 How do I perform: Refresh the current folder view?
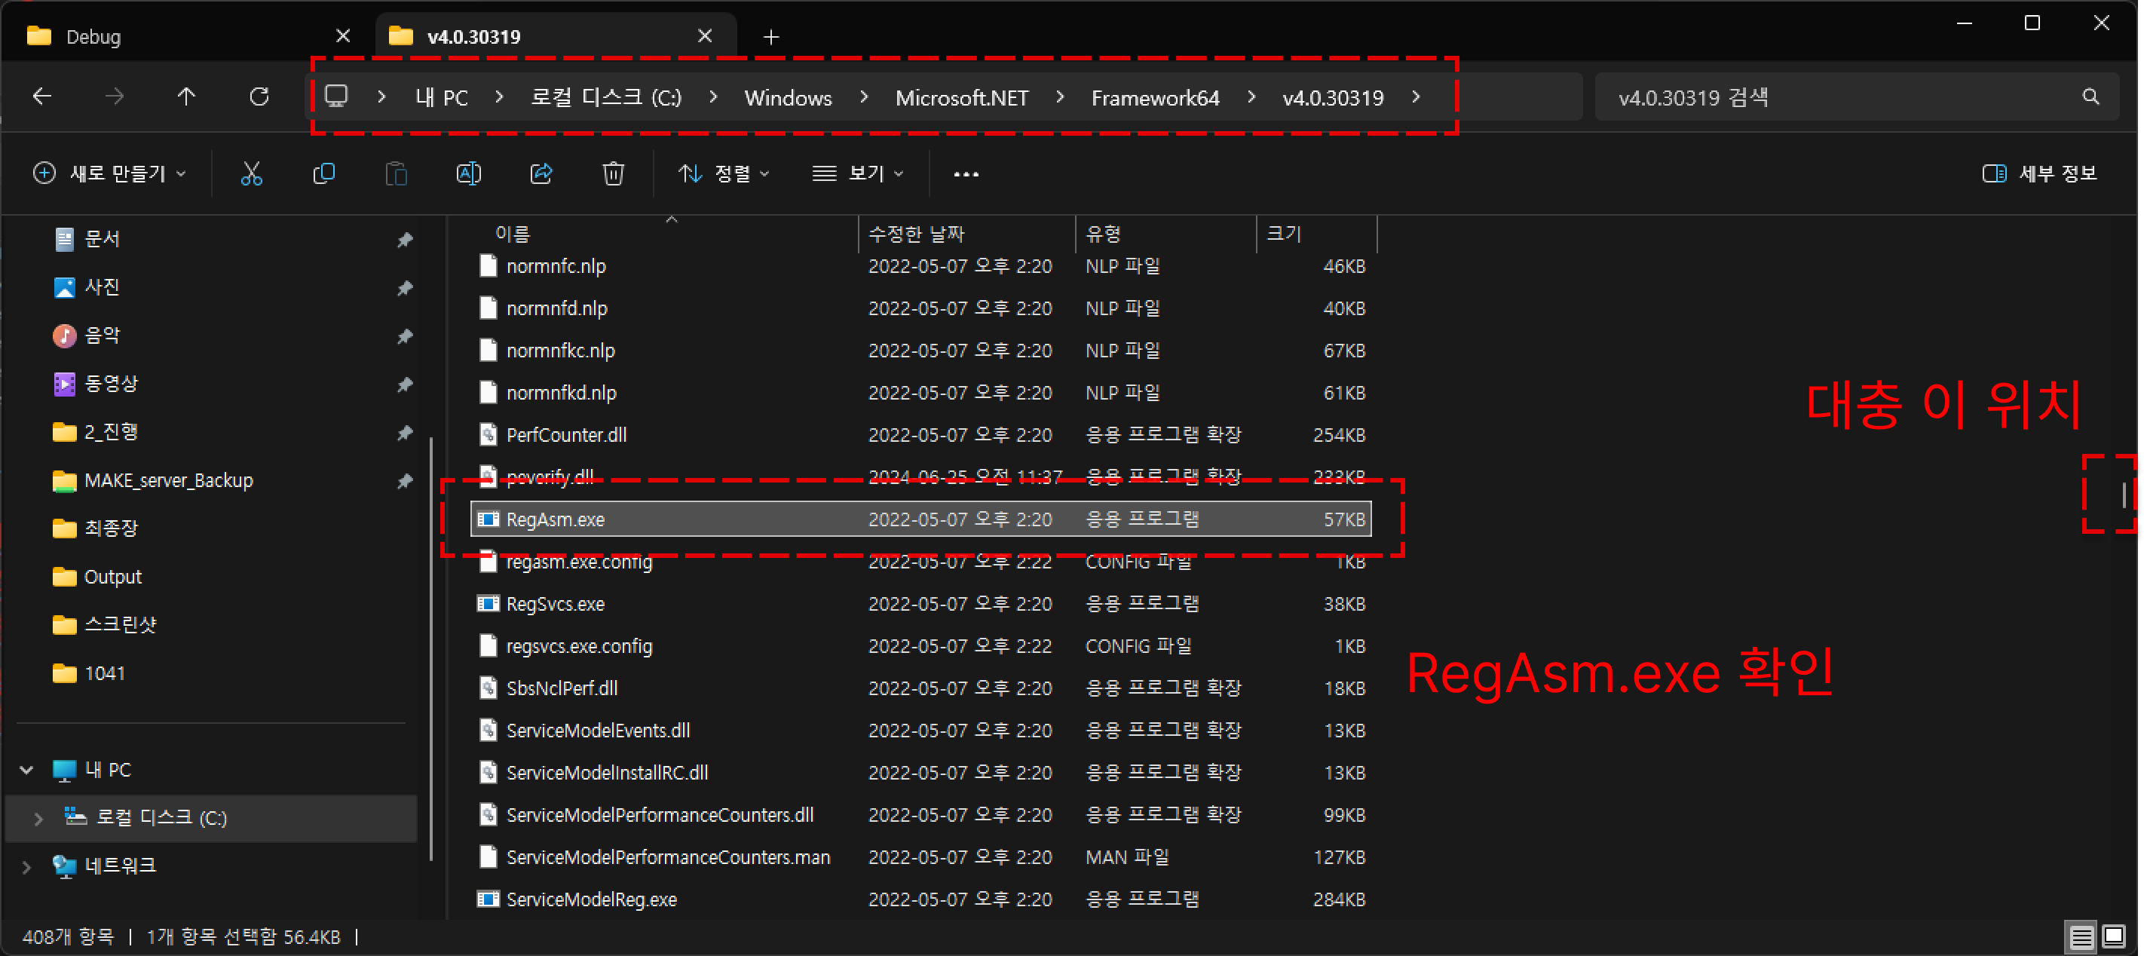click(x=259, y=97)
